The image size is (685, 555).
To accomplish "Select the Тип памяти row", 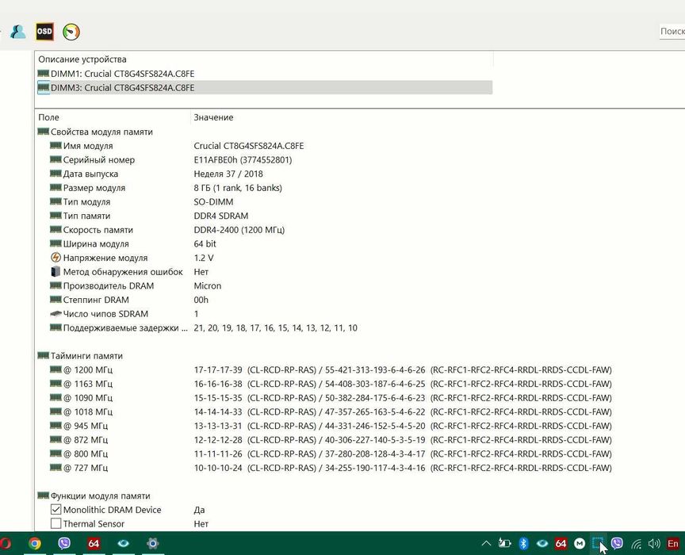I will tap(149, 216).
